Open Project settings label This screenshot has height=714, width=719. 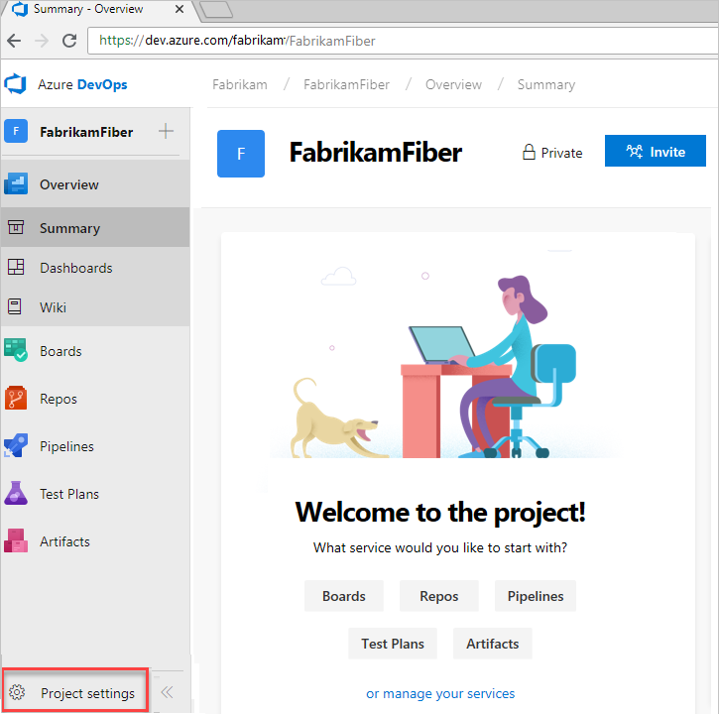point(87,693)
